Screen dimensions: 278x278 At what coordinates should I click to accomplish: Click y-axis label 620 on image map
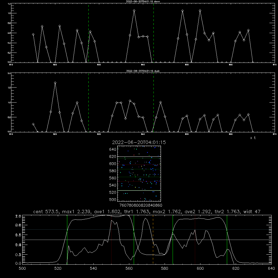[x=113, y=157]
